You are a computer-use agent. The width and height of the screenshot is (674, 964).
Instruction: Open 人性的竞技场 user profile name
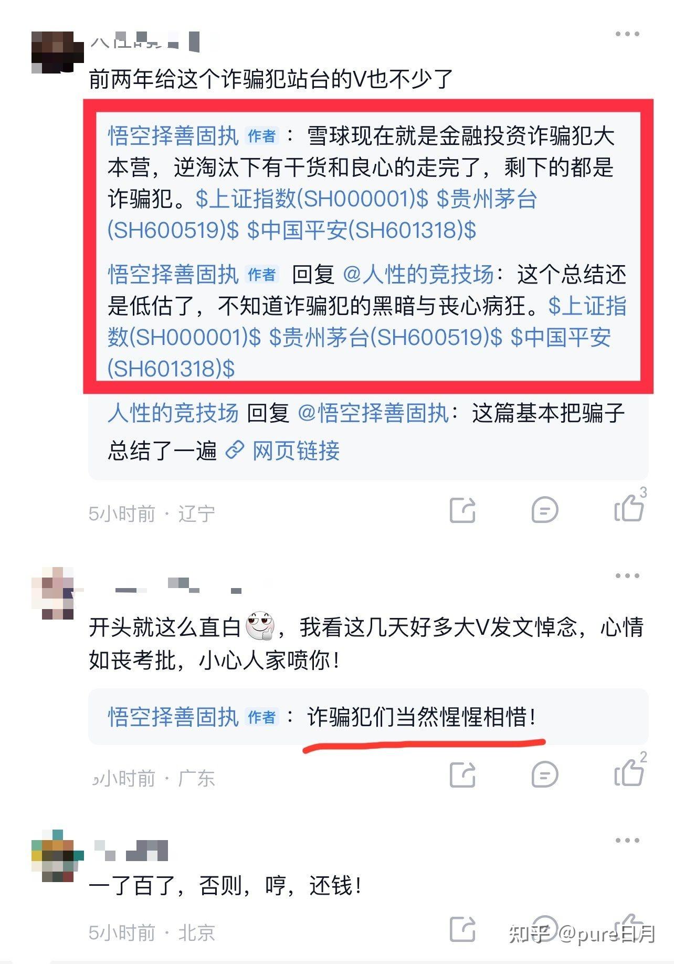pos(173,414)
